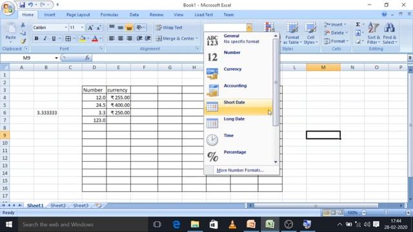This screenshot has height=232, width=413.
Task: Toggle the active Bottom Align button
Action: [129, 27]
